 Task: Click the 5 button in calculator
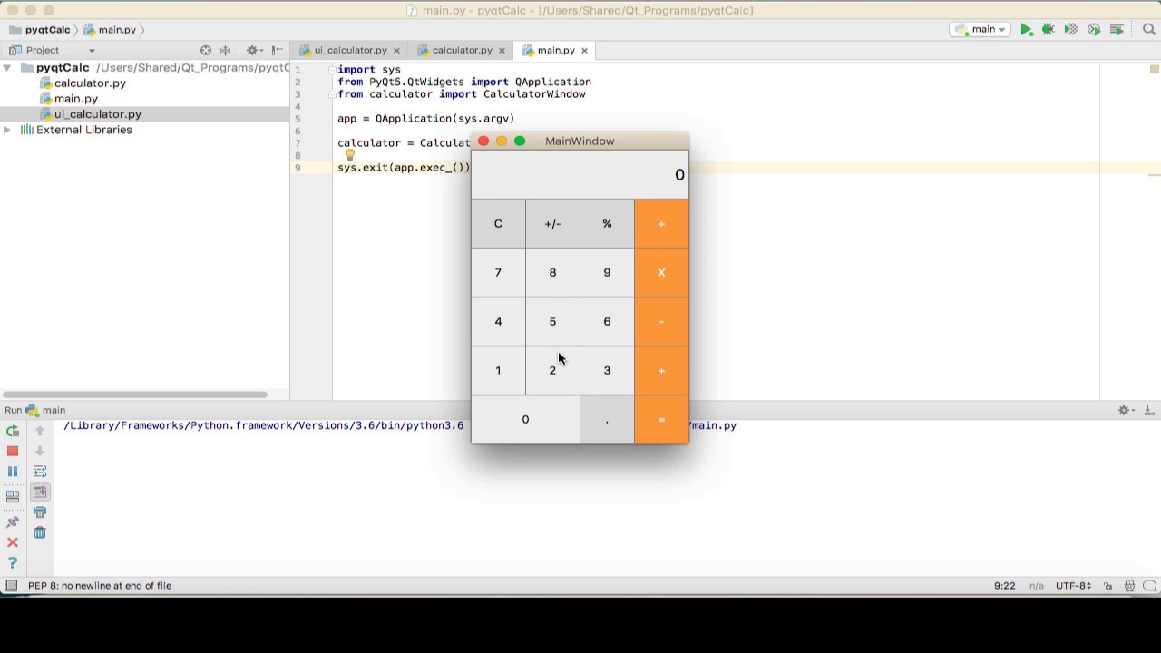552,322
